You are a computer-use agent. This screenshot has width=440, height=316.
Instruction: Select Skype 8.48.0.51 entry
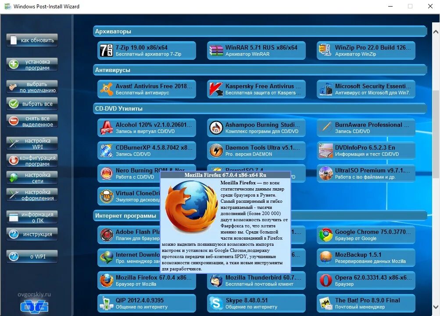[256, 303]
